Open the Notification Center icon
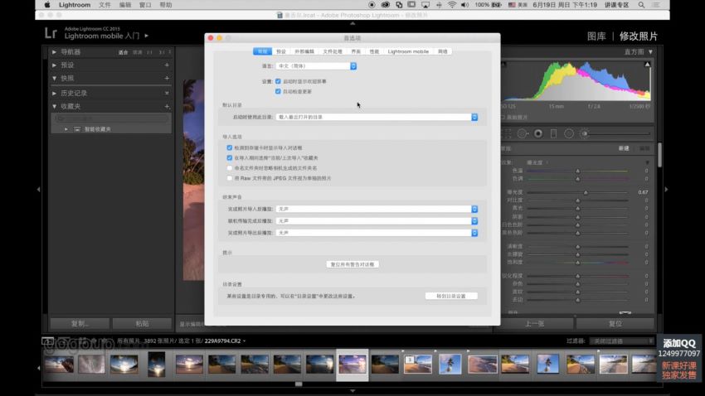This screenshot has width=705, height=396. [656, 5]
